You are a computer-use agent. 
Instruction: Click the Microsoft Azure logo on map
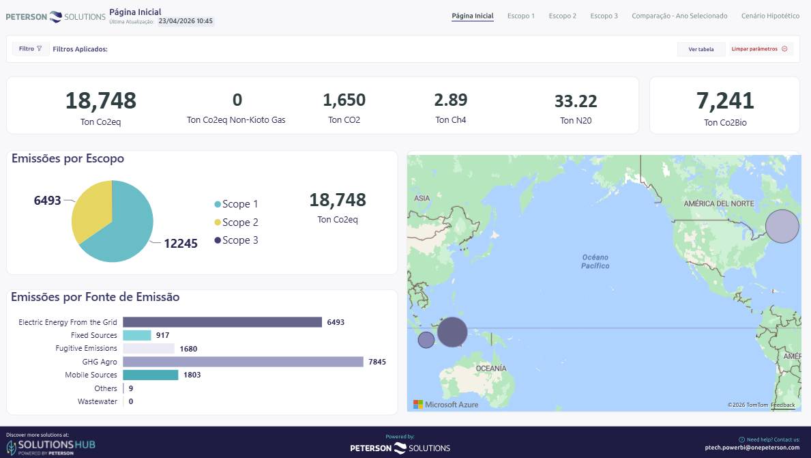click(446, 405)
